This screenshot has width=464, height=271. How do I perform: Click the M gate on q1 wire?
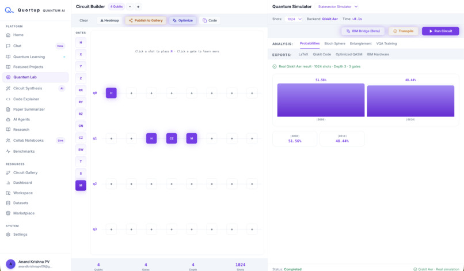coord(192,138)
